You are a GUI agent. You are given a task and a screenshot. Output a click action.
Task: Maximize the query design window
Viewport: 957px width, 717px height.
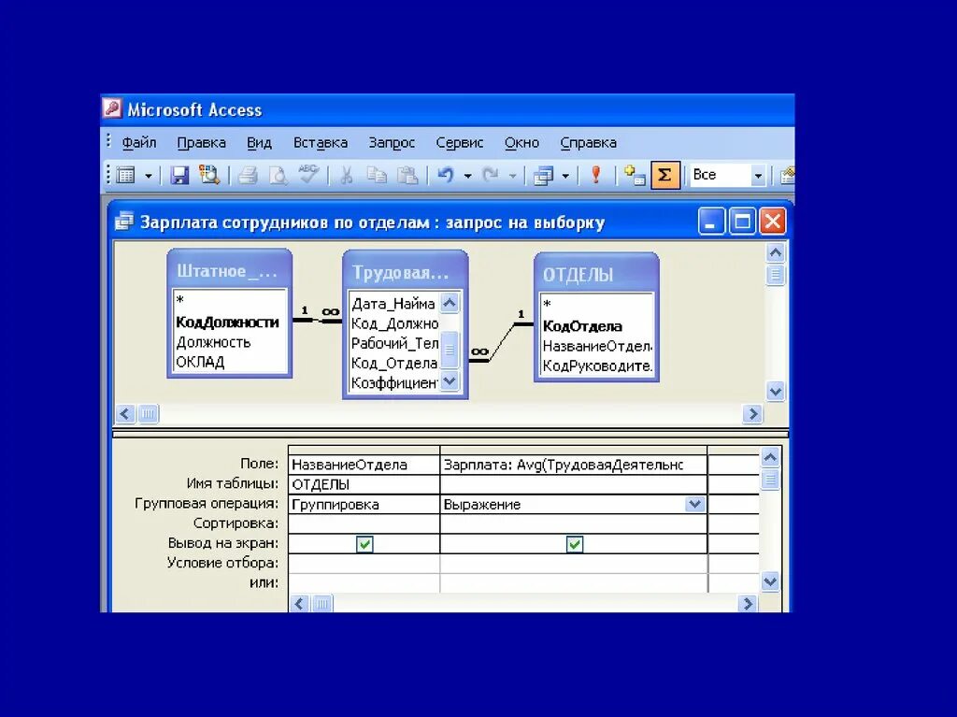(742, 222)
